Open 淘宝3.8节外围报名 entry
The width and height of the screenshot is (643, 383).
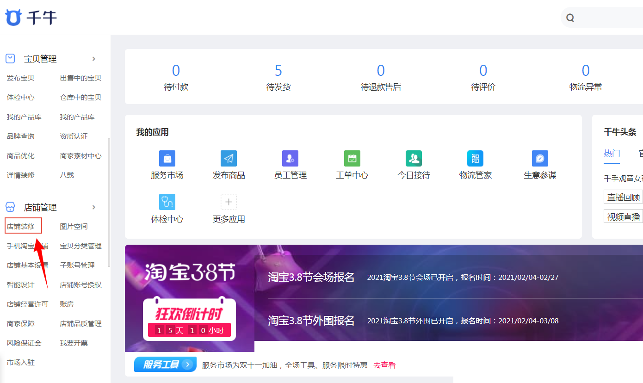[x=311, y=320]
